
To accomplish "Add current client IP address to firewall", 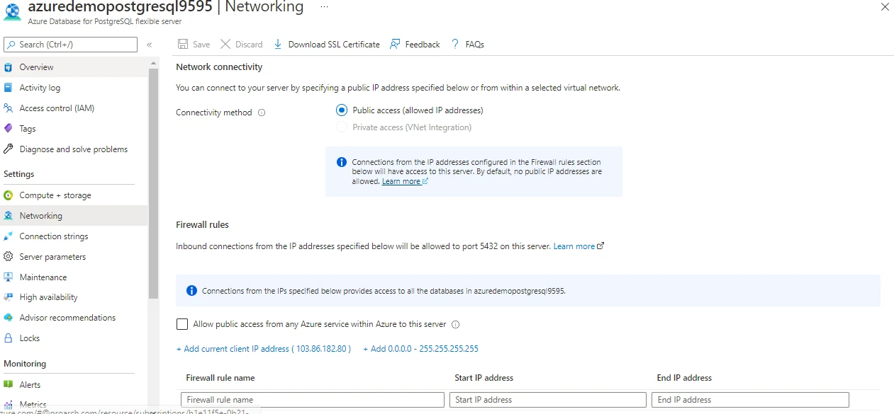I will coord(263,348).
